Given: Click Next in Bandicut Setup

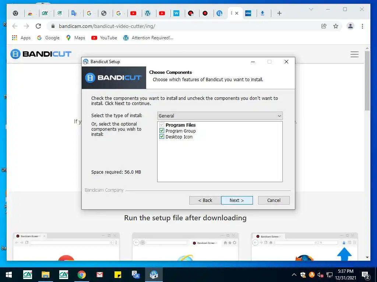Looking at the screenshot, I should (237, 200).
